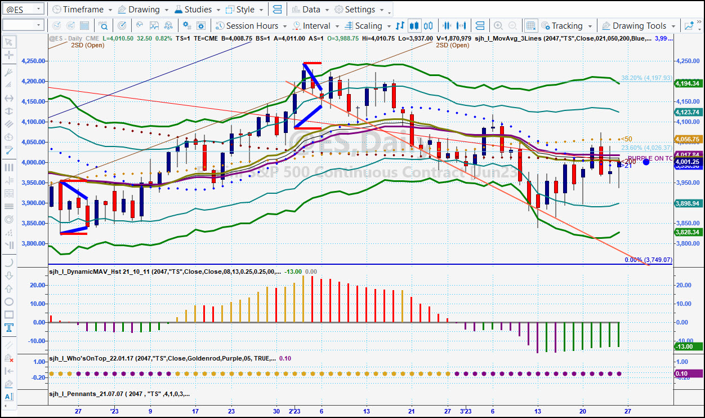Select the vertical double-arrow tool
Viewport: 705px width, 418px height.
click(x=8, y=111)
